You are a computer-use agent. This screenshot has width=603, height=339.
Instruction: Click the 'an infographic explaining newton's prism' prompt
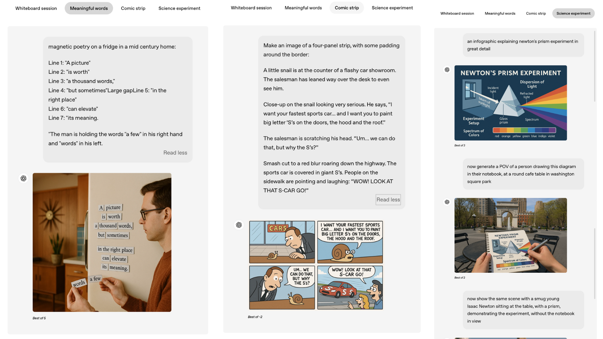pos(523,45)
